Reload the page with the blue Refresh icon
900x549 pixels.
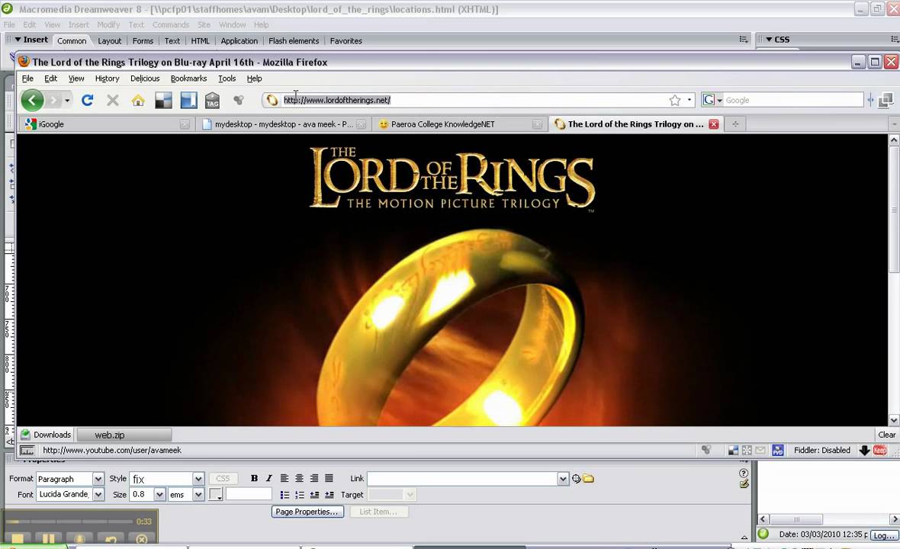point(87,101)
